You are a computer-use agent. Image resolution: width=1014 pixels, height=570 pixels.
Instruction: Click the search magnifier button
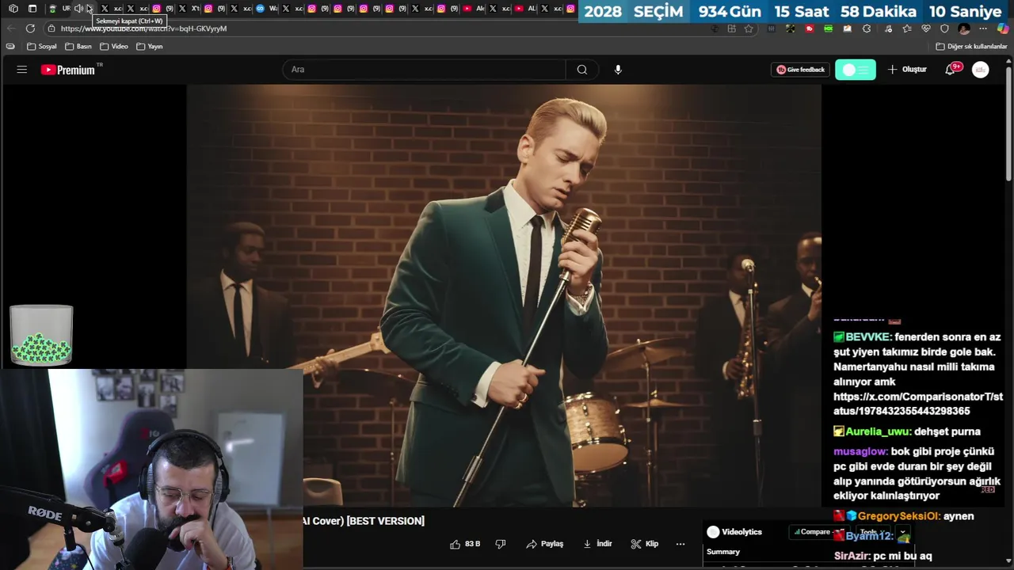[x=582, y=70]
